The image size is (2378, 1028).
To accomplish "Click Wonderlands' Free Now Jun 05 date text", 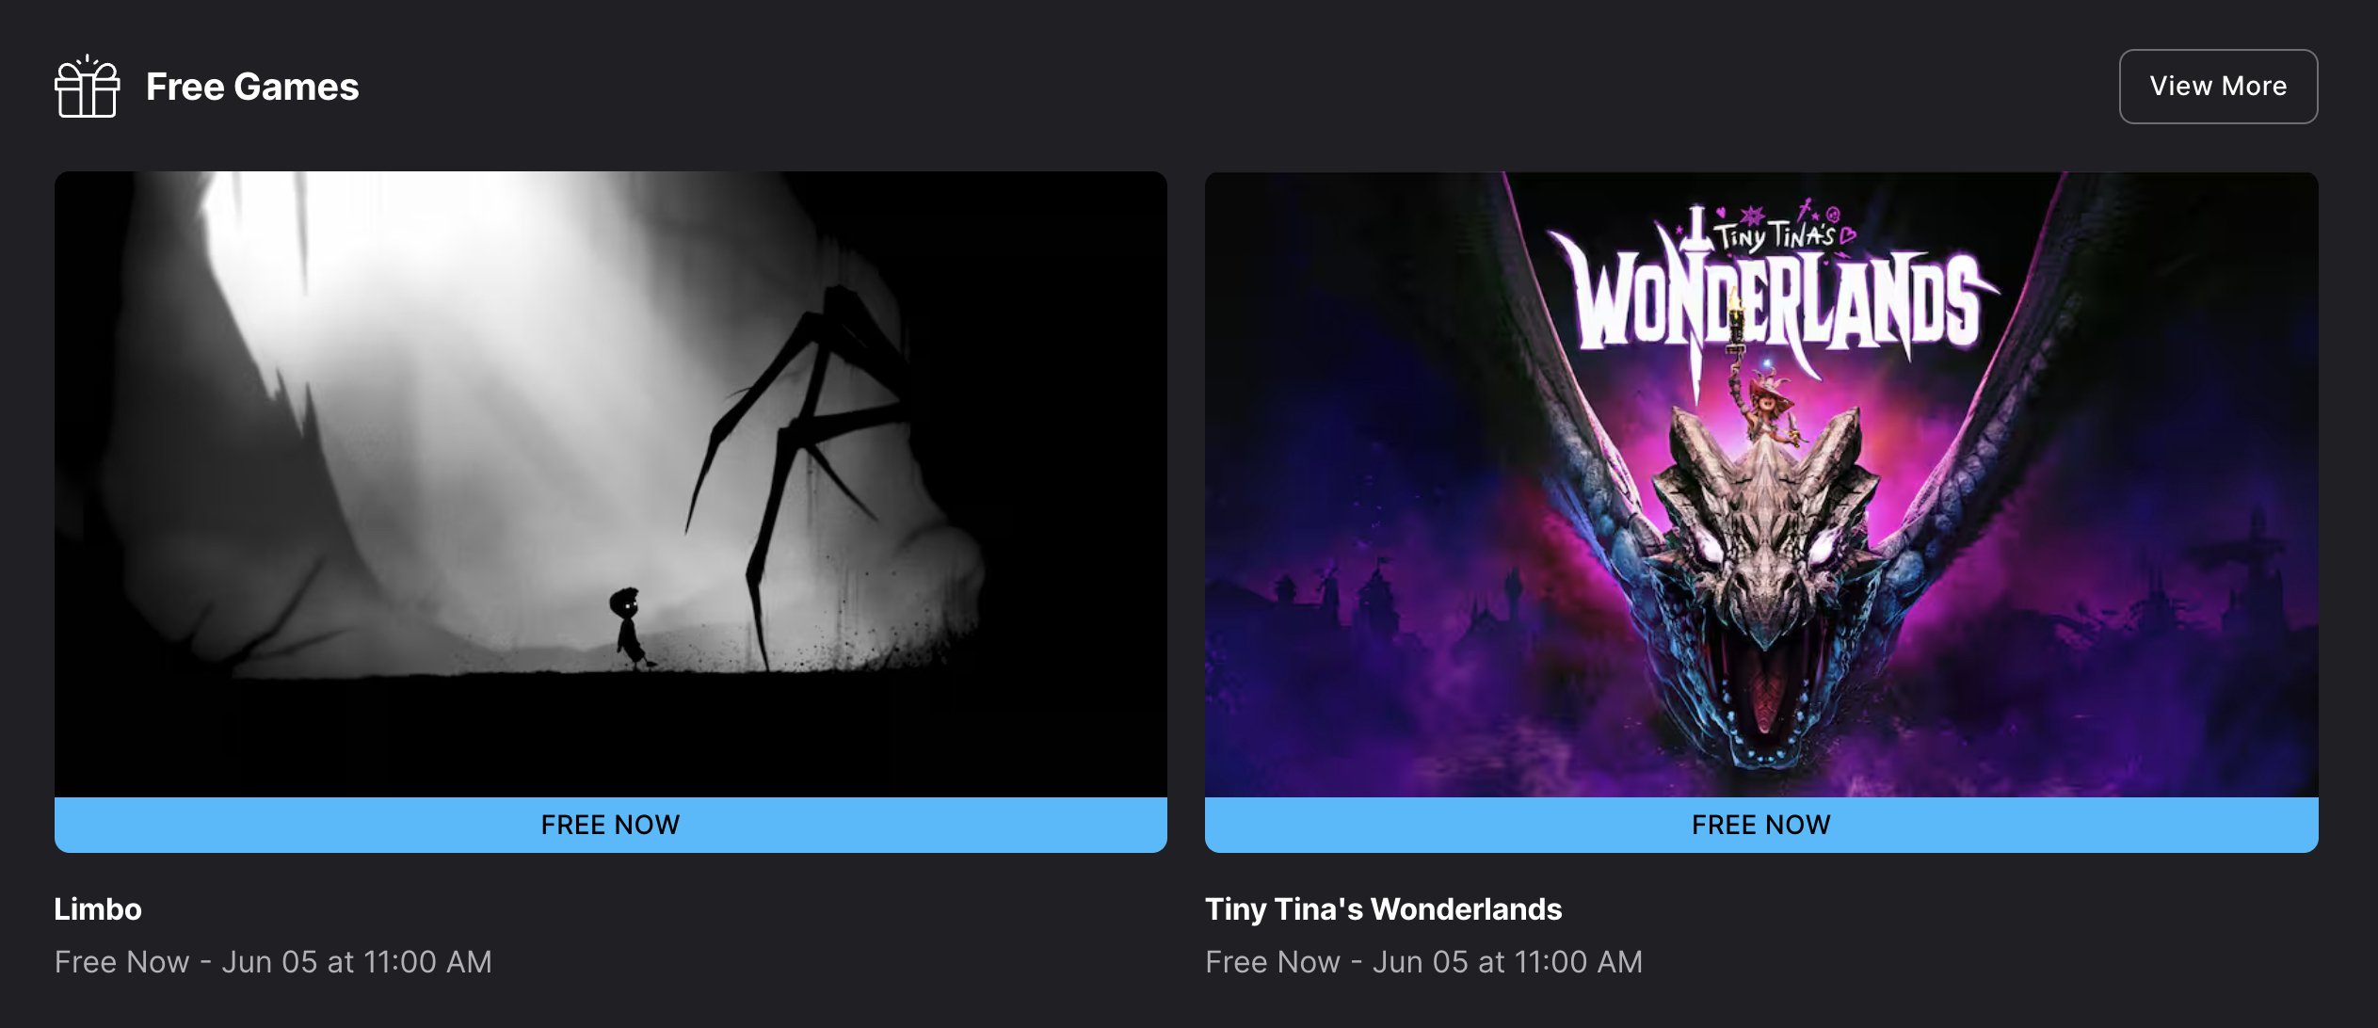I will pos(1424,962).
